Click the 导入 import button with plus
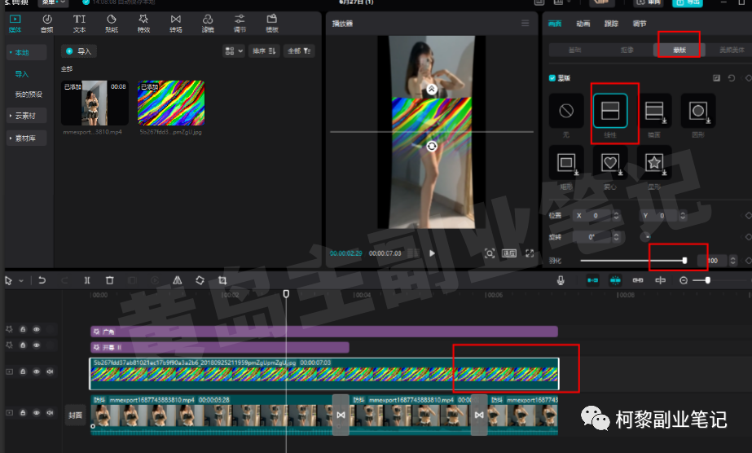The width and height of the screenshot is (752, 453). [79, 51]
